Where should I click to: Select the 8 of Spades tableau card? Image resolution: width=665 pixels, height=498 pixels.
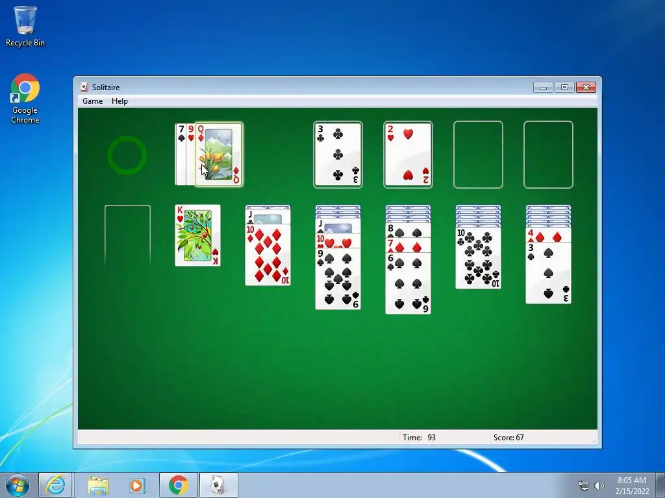(x=408, y=230)
